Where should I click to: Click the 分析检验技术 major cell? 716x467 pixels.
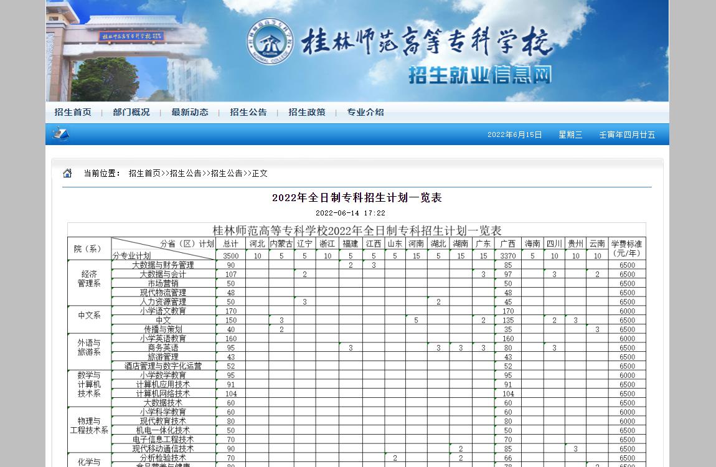[x=163, y=458]
